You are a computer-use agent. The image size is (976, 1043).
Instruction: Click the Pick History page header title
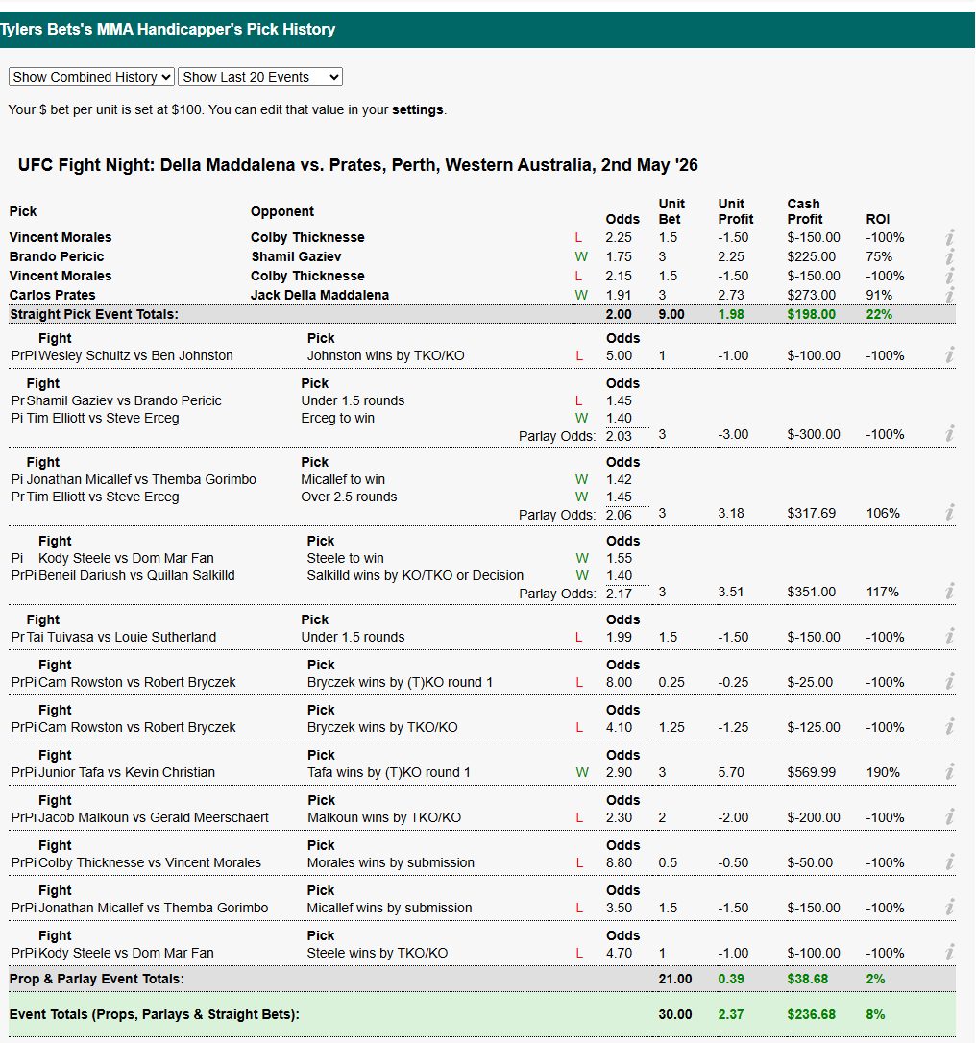[x=168, y=29]
